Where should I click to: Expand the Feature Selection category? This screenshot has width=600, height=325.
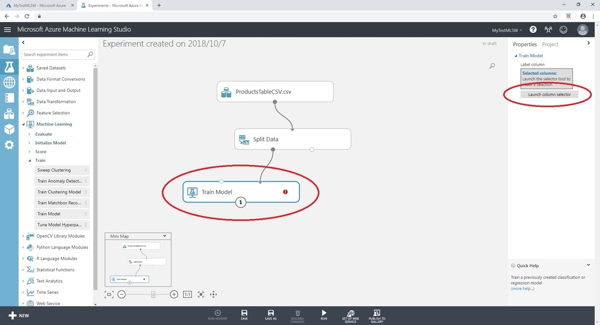pos(23,113)
